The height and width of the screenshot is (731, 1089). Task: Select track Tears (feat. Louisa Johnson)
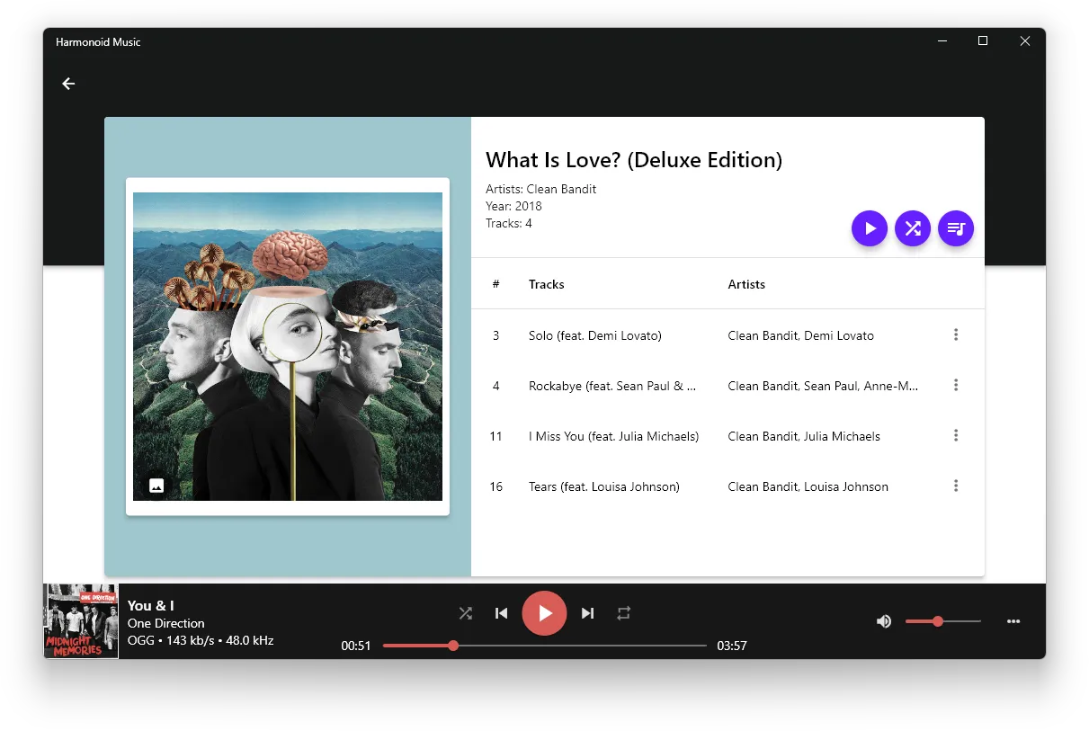pos(604,486)
